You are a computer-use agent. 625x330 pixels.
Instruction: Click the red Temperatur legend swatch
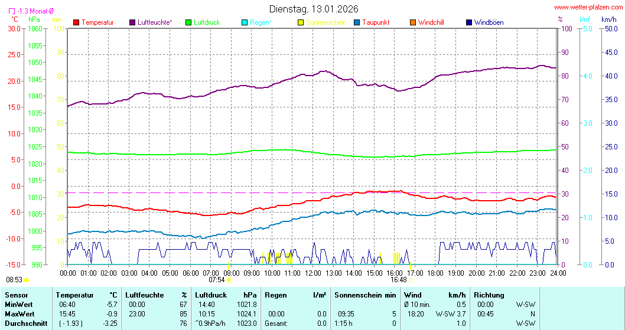pyautogui.click(x=76, y=22)
